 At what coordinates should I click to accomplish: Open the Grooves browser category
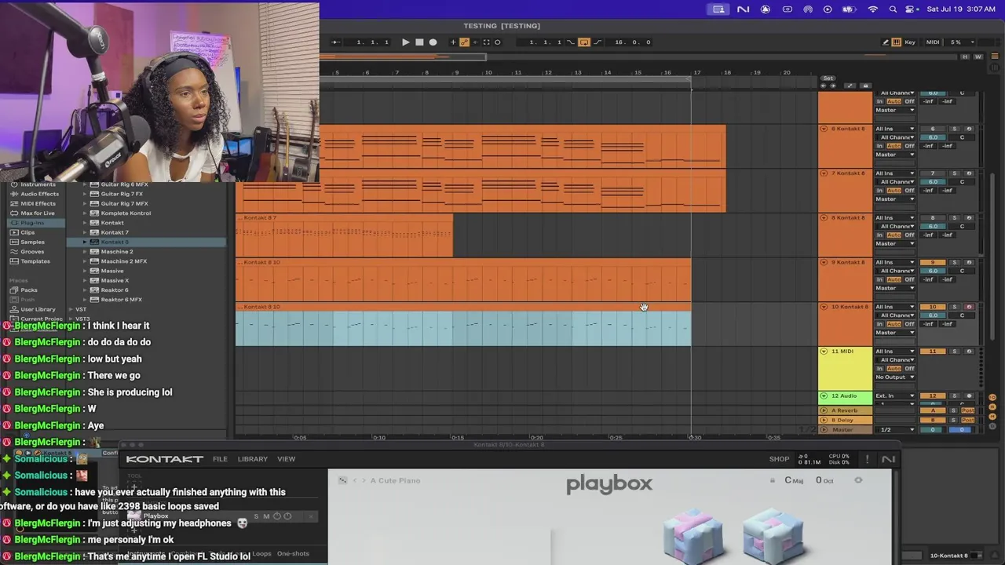point(32,251)
